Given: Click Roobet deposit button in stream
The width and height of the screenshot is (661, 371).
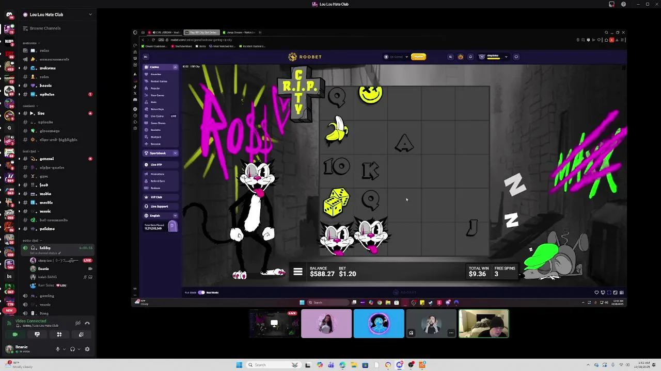Looking at the screenshot, I should pyautogui.click(x=418, y=57).
